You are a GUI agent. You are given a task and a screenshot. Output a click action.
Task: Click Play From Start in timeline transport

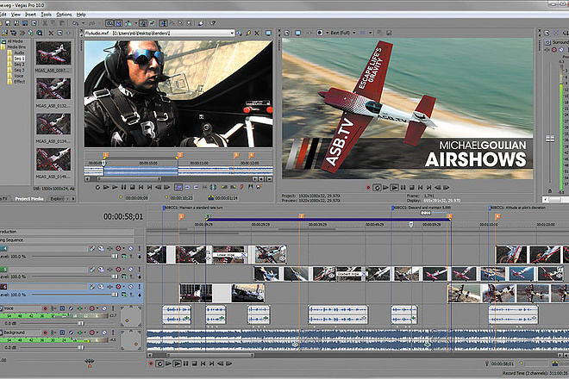pos(168,363)
